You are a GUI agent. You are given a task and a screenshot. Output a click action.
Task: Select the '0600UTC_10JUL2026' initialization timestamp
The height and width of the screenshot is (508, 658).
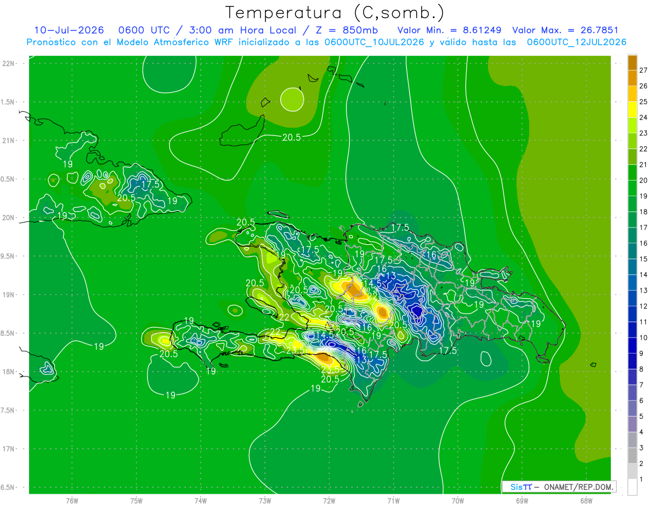374,42
